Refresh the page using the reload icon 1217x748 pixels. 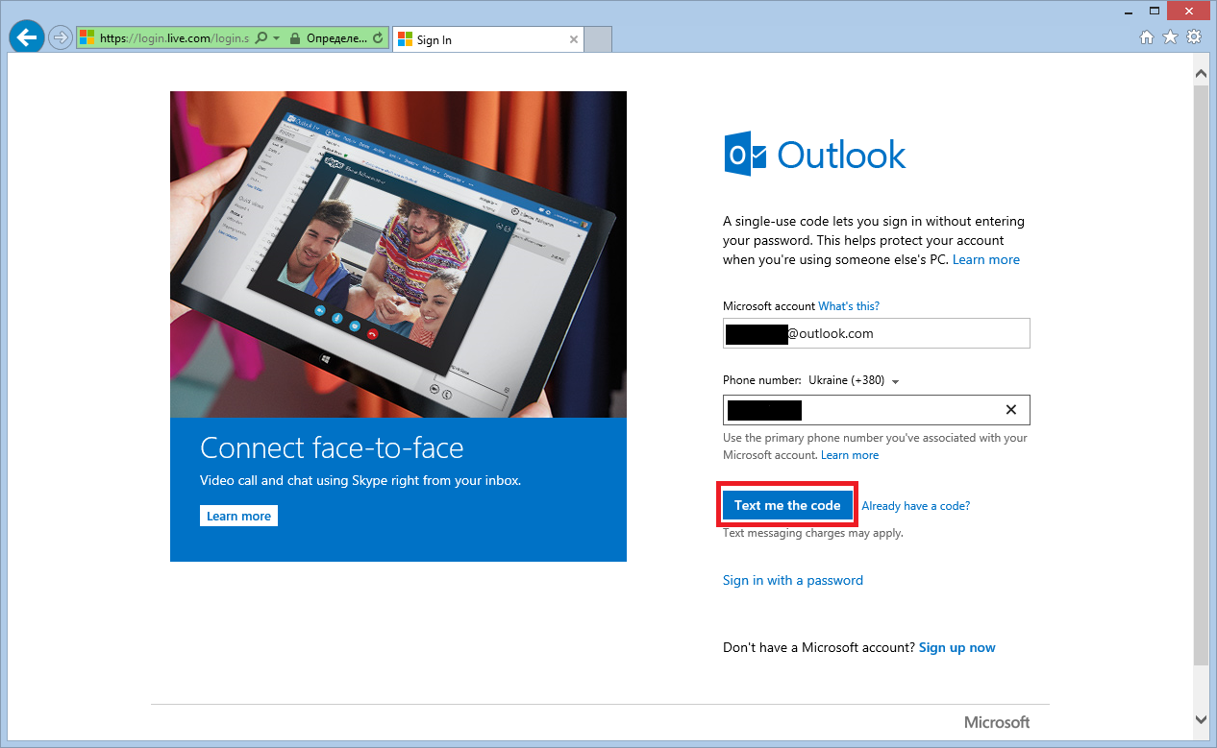[x=378, y=38]
